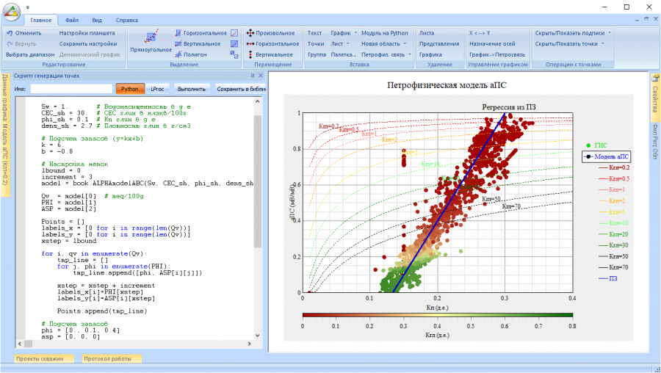Click the Группа insert command
661x373 pixels.
coord(317,55)
